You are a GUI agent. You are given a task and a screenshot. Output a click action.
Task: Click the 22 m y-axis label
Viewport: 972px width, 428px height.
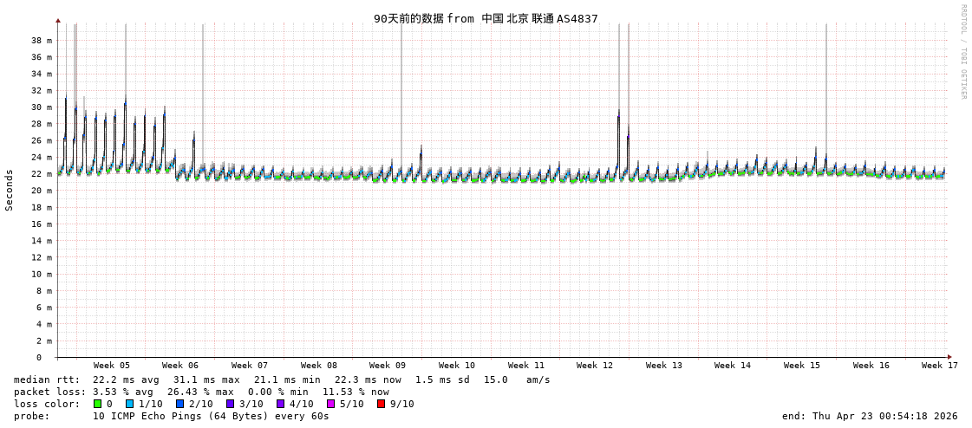click(x=42, y=174)
